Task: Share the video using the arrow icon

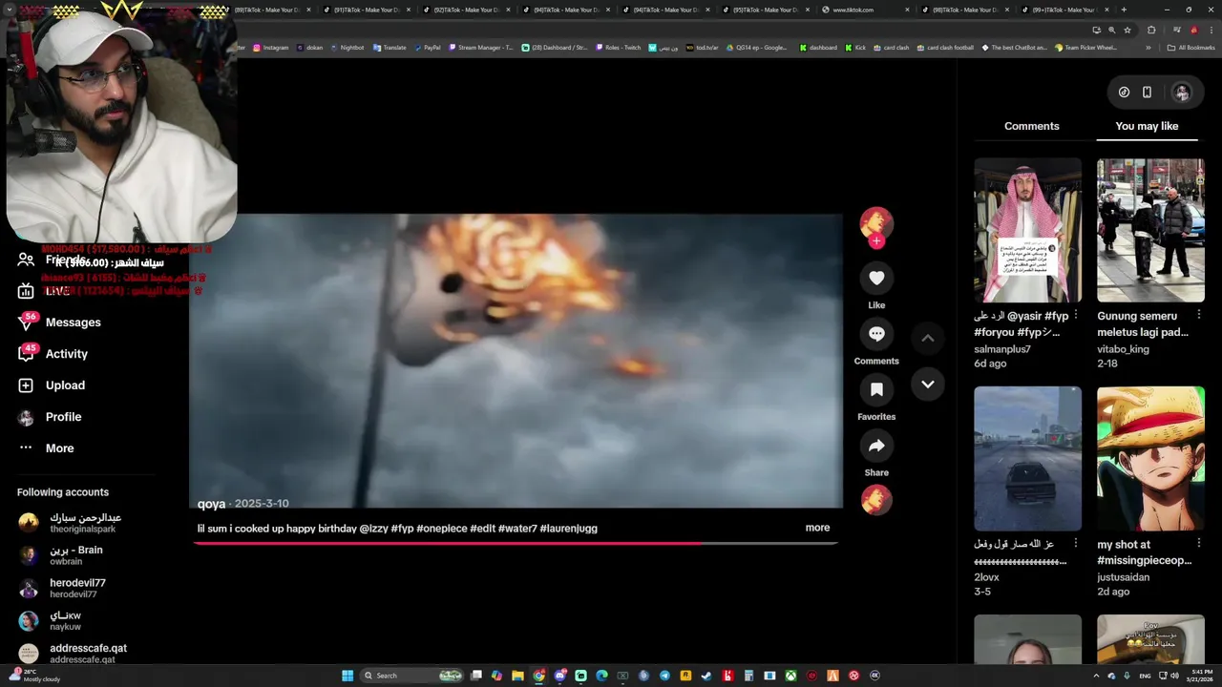Action: pyautogui.click(x=876, y=446)
